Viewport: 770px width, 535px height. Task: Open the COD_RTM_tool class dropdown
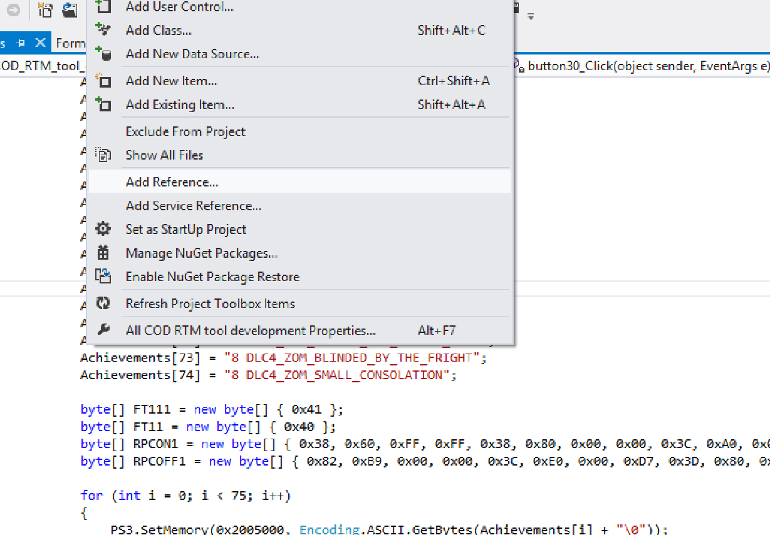43,66
